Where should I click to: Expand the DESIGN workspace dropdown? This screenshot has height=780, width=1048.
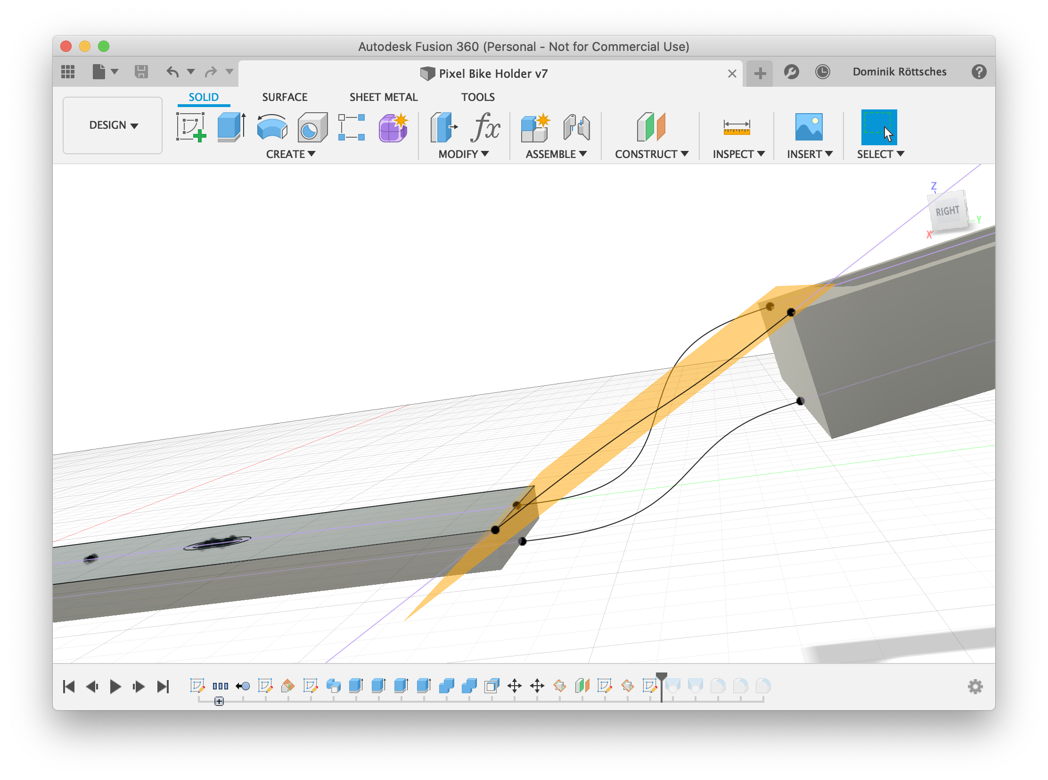(113, 125)
